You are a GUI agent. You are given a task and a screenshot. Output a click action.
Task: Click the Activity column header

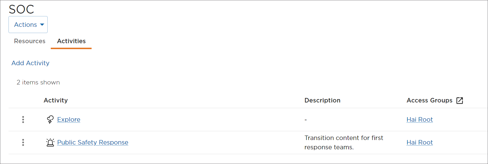tap(56, 100)
